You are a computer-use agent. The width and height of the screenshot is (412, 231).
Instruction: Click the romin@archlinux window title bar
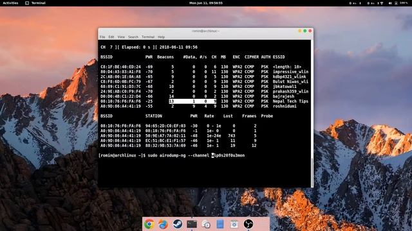(205, 31)
